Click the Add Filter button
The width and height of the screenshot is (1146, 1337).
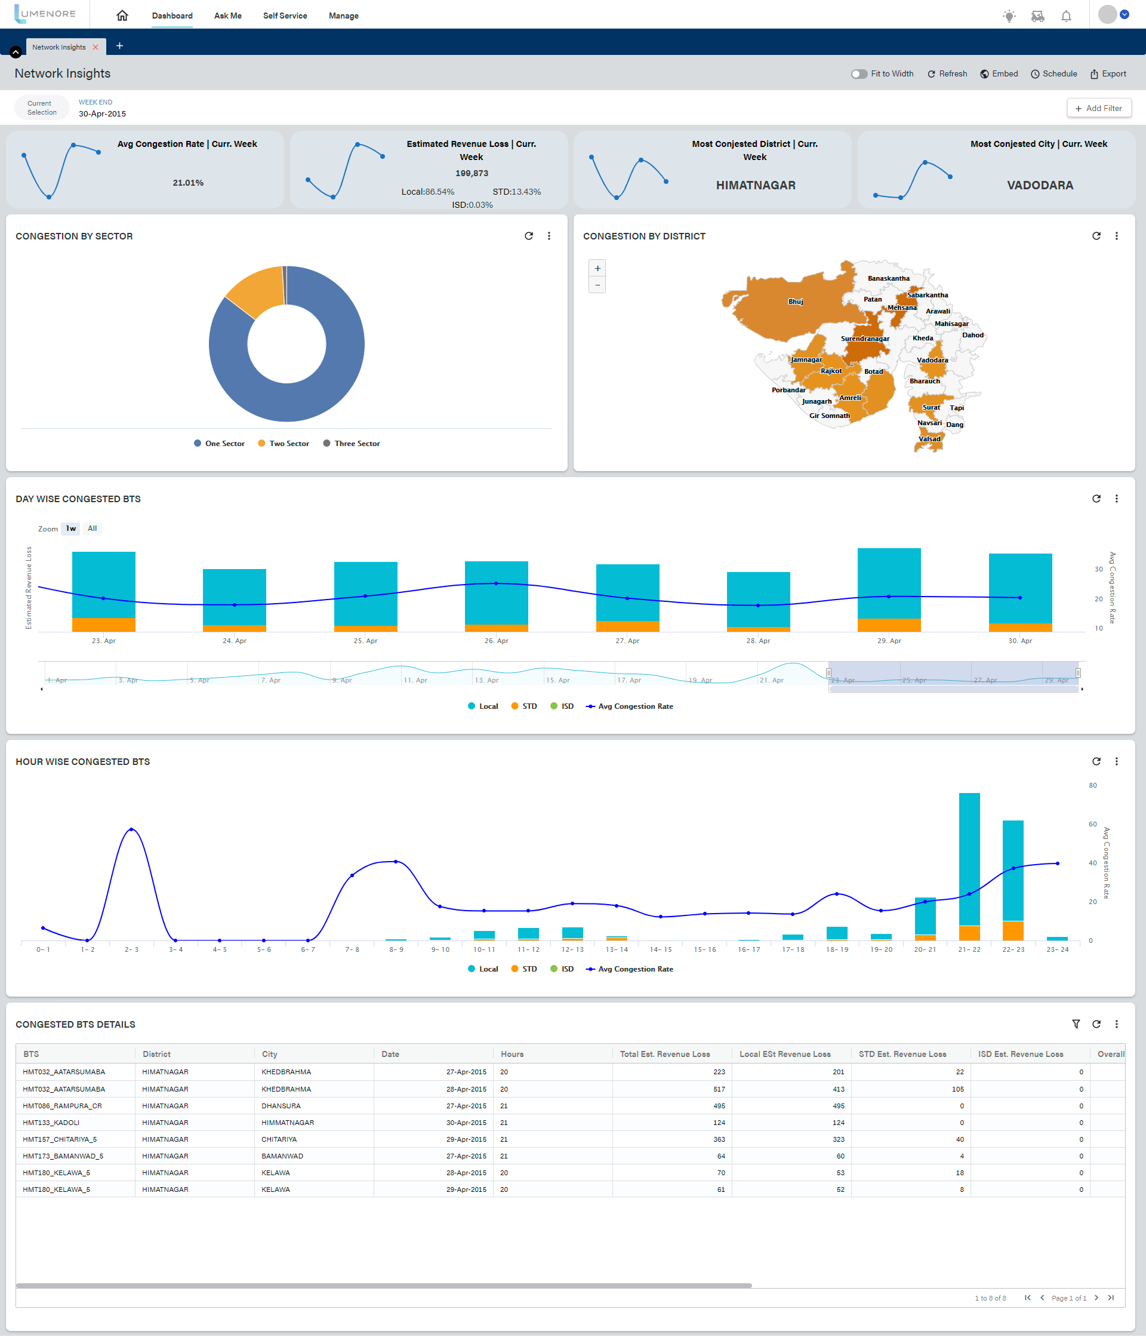click(x=1098, y=109)
